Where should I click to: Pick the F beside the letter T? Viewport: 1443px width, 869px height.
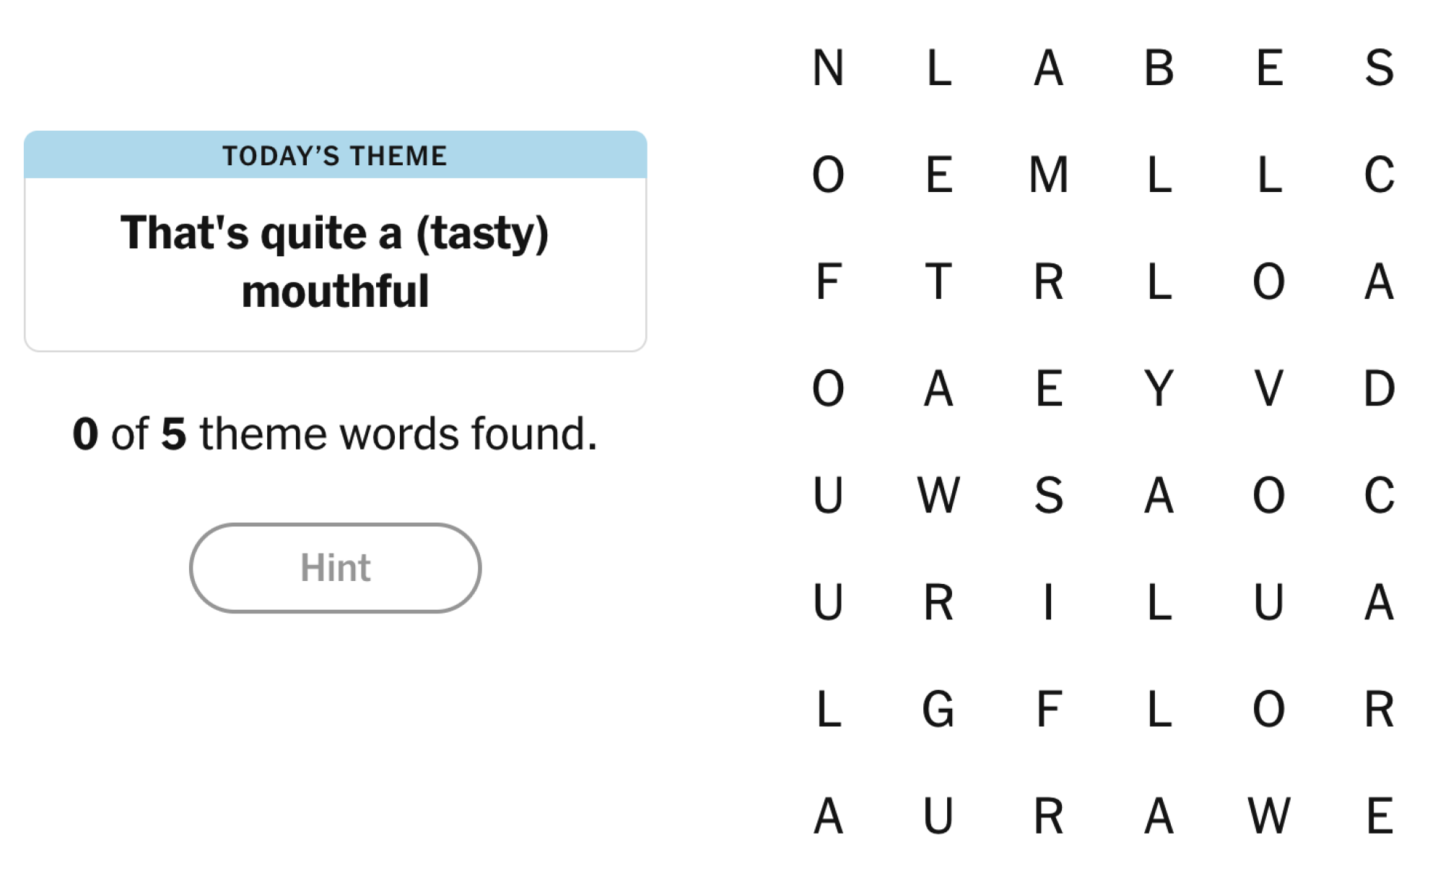[828, 281]
